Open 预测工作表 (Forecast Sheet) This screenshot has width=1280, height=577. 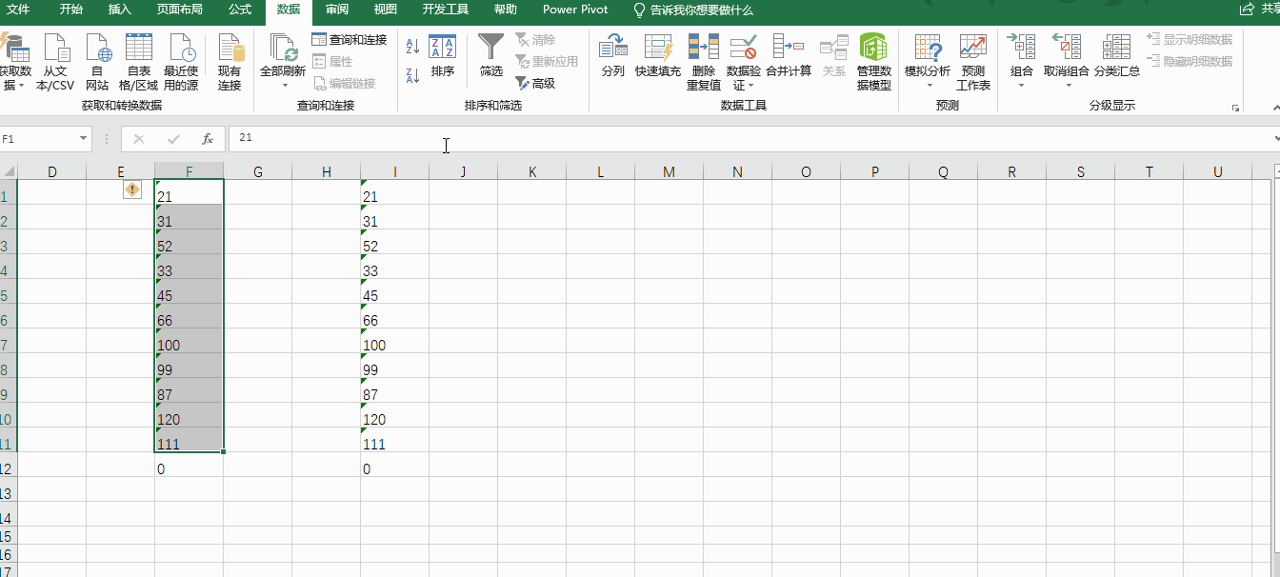pos(972,59)
